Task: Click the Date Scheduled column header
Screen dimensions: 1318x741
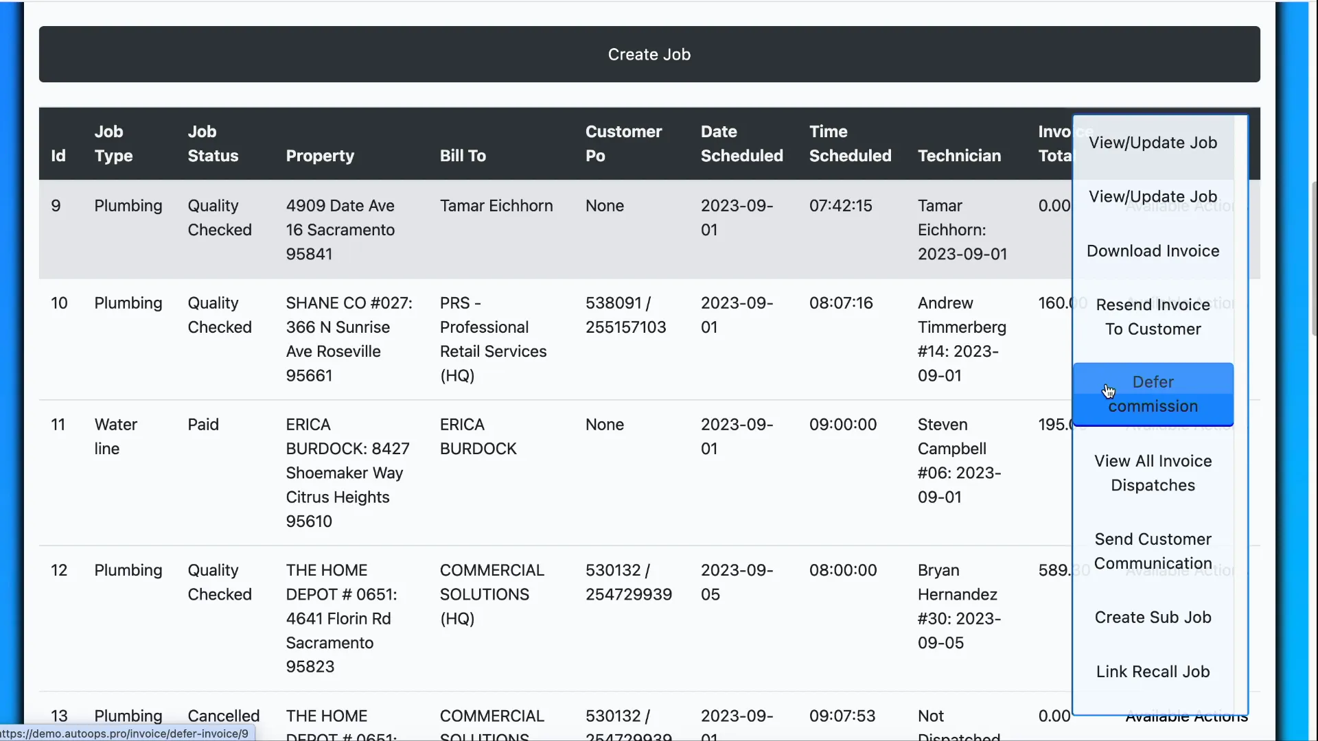Action: 741,143
